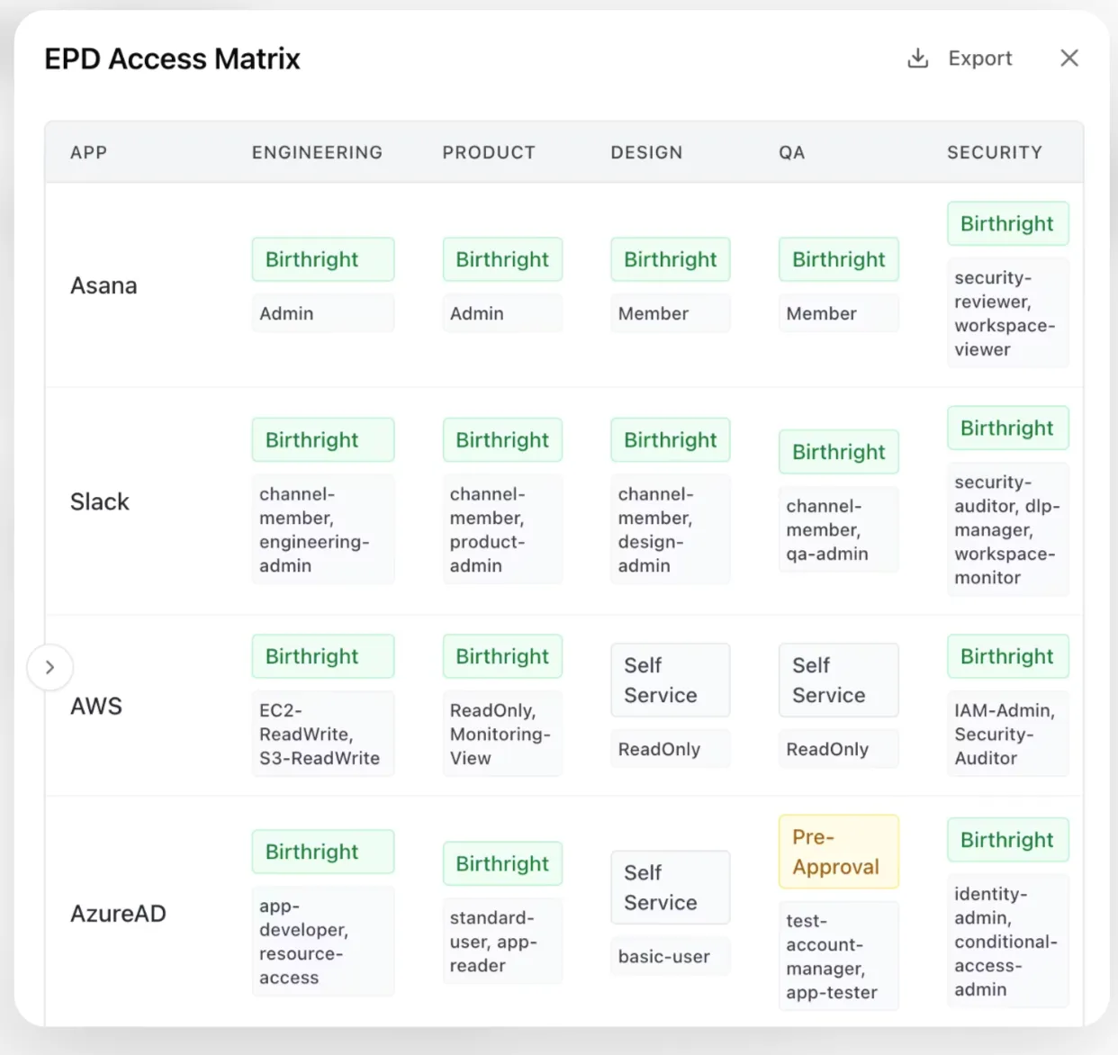The height and width of the screenshot is (1055, 1118).
Task: Click the Export button label
Action: [x=979, y=59]
